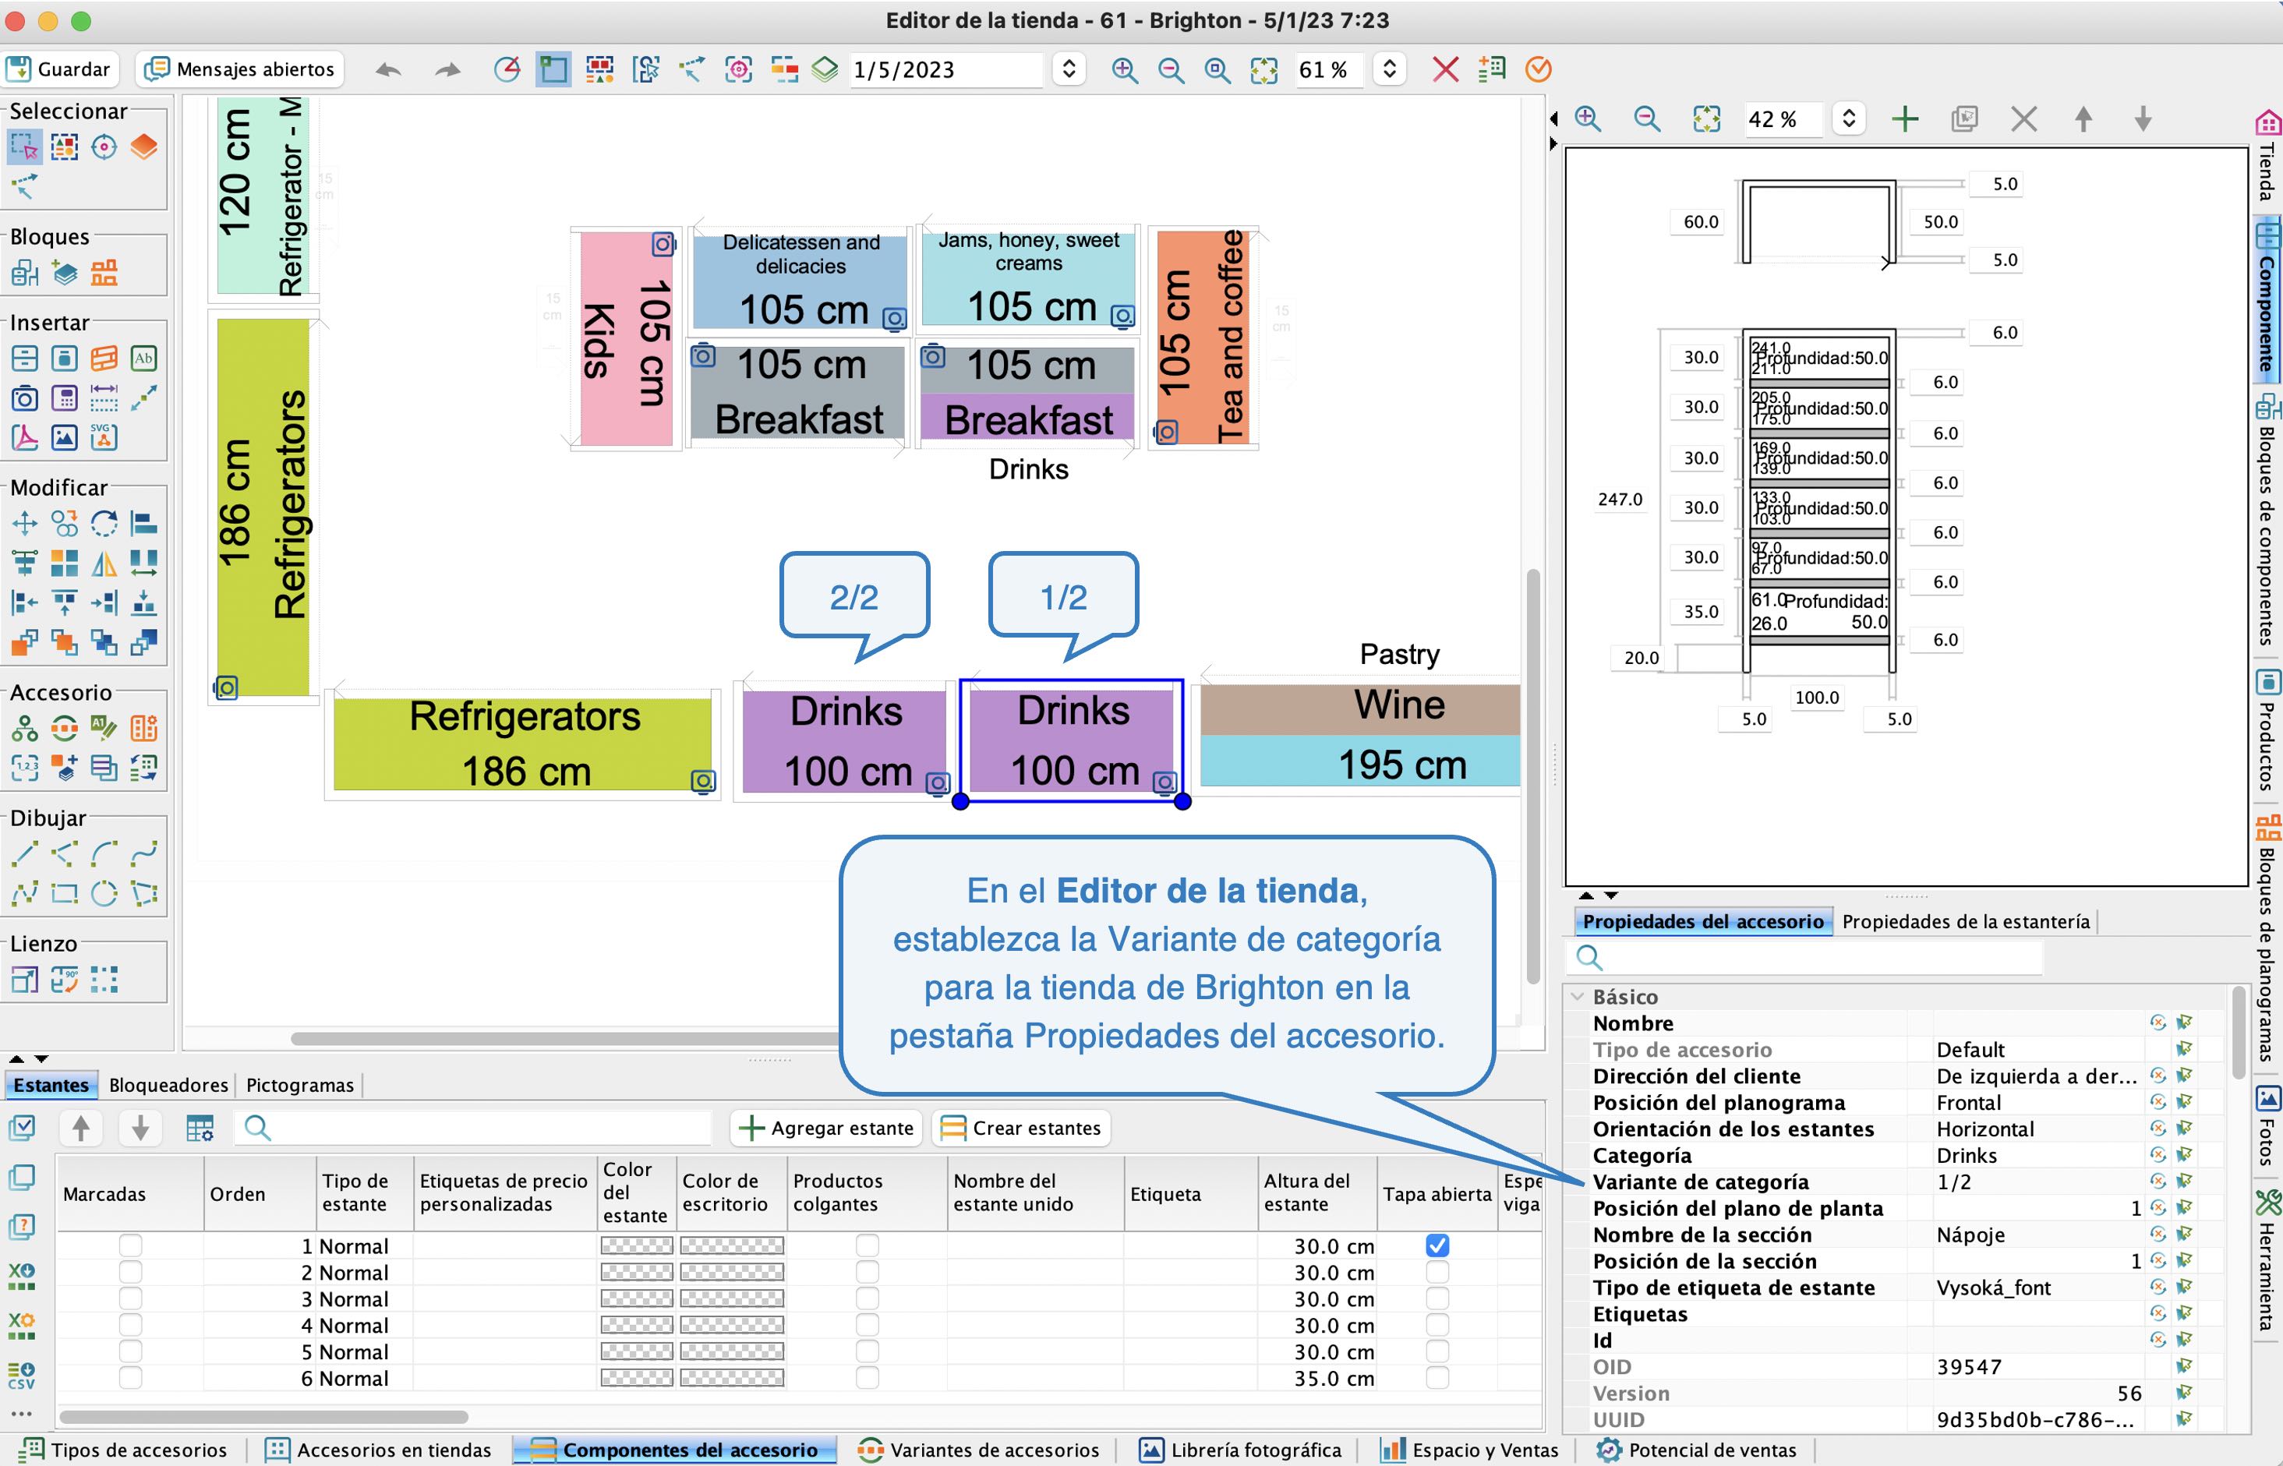The width and height of the screenshot is (2283, 1466).
Task: Click the orange checkmark validate icon
Action: (1539, 69)
